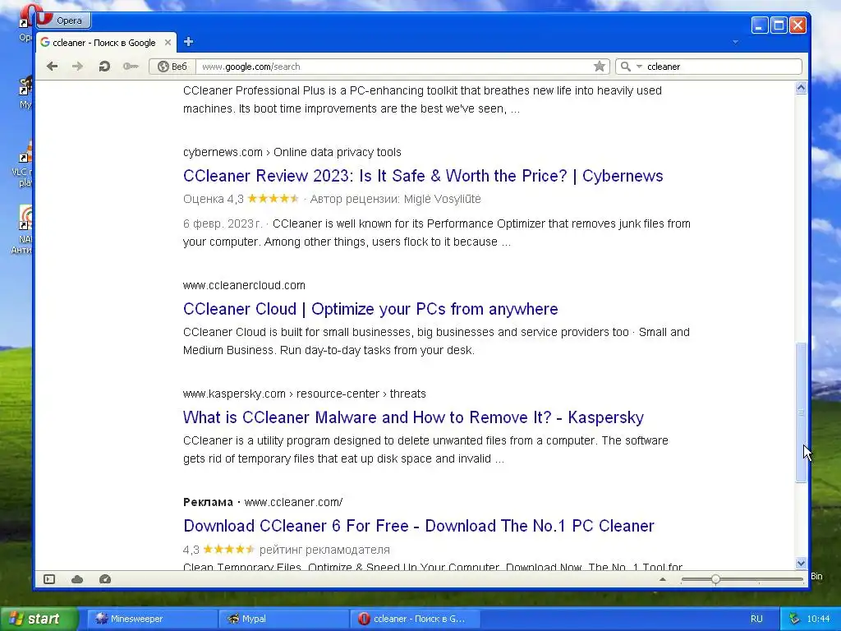Click the search magnifier icon
The image size is (841, 631).
point(625,67)
